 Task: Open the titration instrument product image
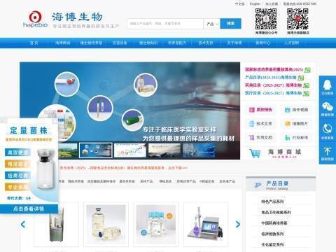(x=206, y=224)
